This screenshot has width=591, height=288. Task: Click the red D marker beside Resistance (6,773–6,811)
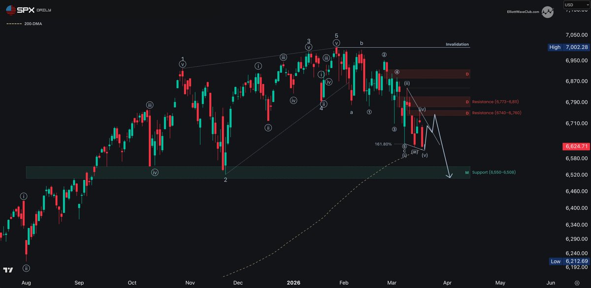point(467,102)
